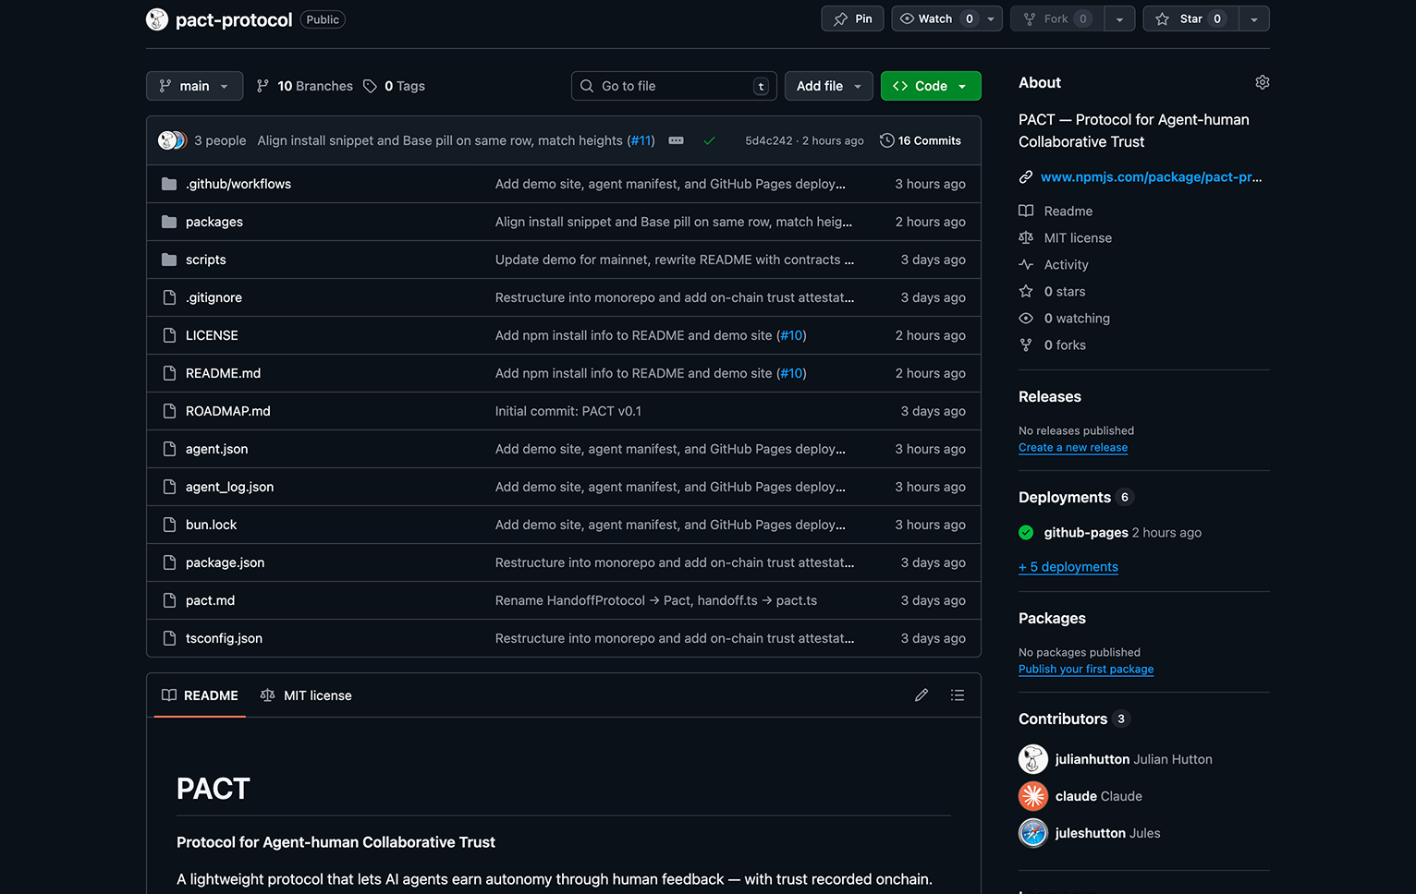Open the green Code dropdown
Screen dimensions: 1416x894
[931, 86]
